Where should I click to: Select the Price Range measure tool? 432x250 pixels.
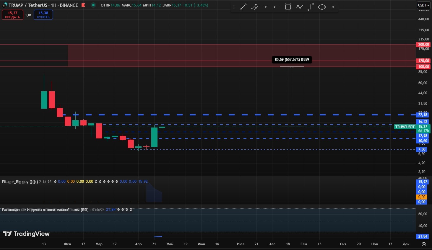click(x=311, y=7)
